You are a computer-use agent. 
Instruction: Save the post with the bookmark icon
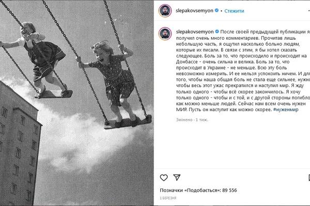click(x=309, y=178)
